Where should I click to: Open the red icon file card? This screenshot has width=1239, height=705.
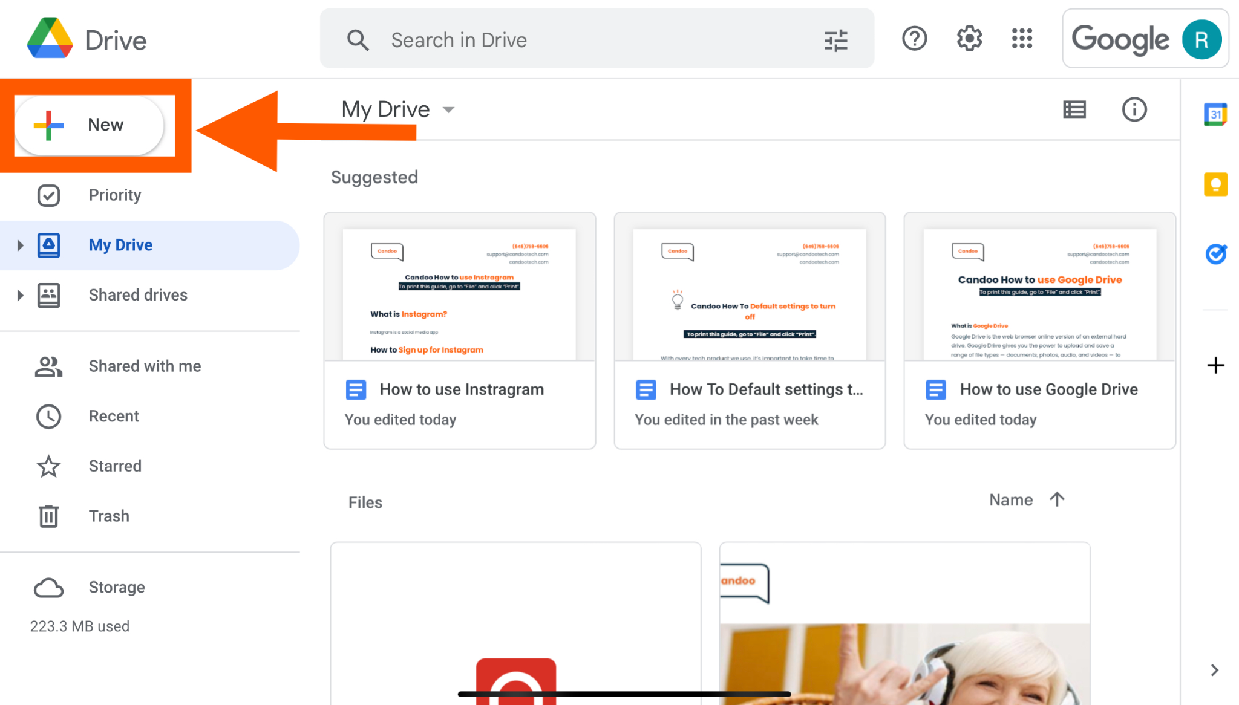click(515, 624)
